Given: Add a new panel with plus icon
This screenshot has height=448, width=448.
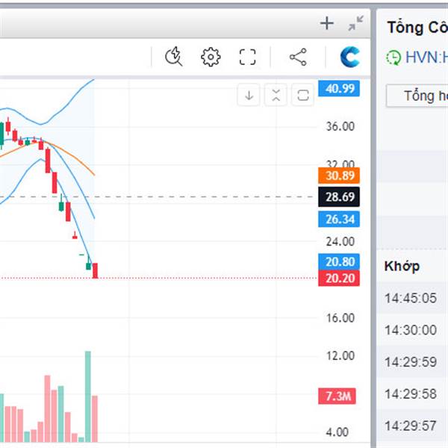Looking at the screenshot, I should (326, 23).
